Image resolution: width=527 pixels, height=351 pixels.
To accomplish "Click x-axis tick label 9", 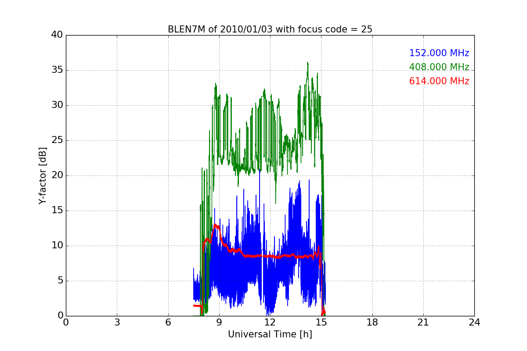I will click(x=219, y=322).
